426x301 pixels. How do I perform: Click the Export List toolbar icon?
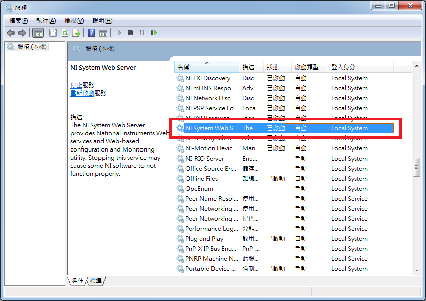click(x=76, y=33)
